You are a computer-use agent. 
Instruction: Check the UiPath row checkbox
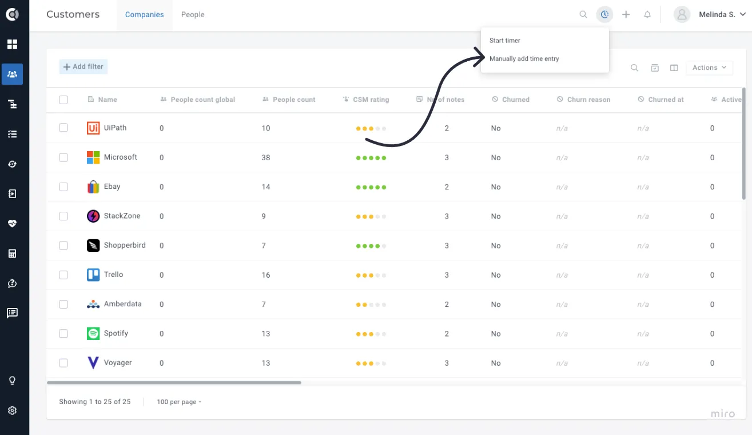coord(63,128)
